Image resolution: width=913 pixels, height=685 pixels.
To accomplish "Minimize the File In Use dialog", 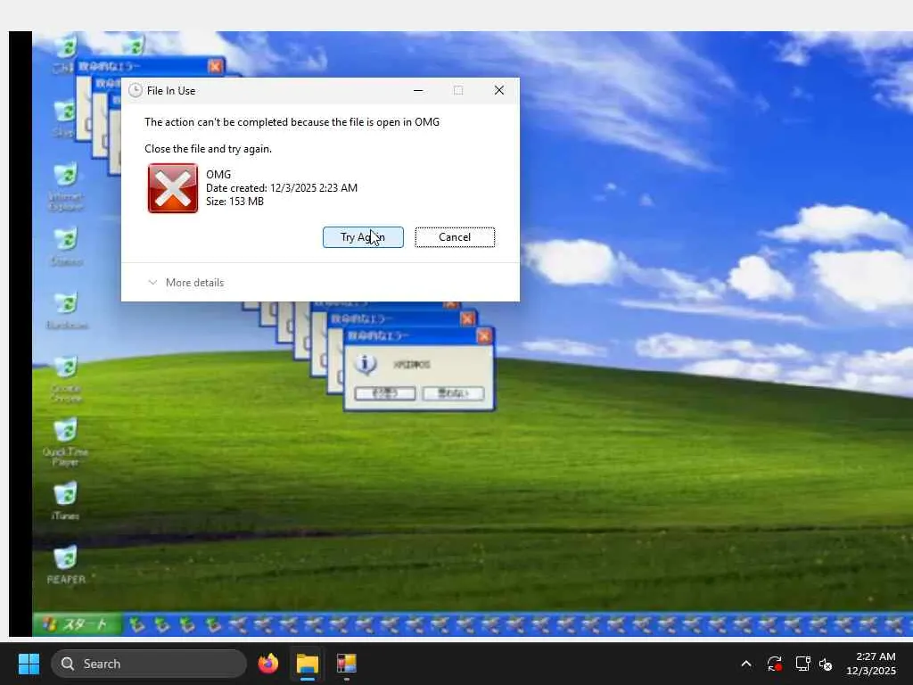I will pos(418,90).
